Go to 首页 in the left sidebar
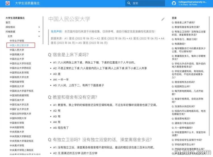213x157 pixels. (8, 23)
